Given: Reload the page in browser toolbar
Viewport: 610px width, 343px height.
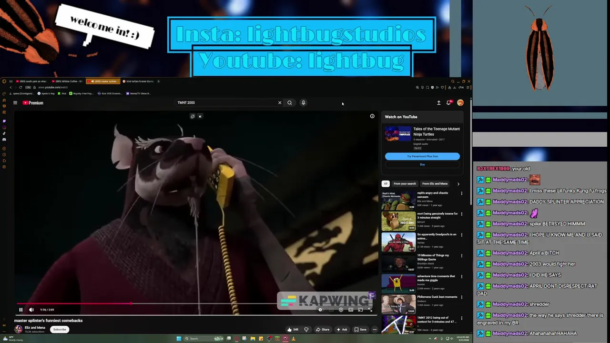Looking at the screenshot, I should click(20, 87).
